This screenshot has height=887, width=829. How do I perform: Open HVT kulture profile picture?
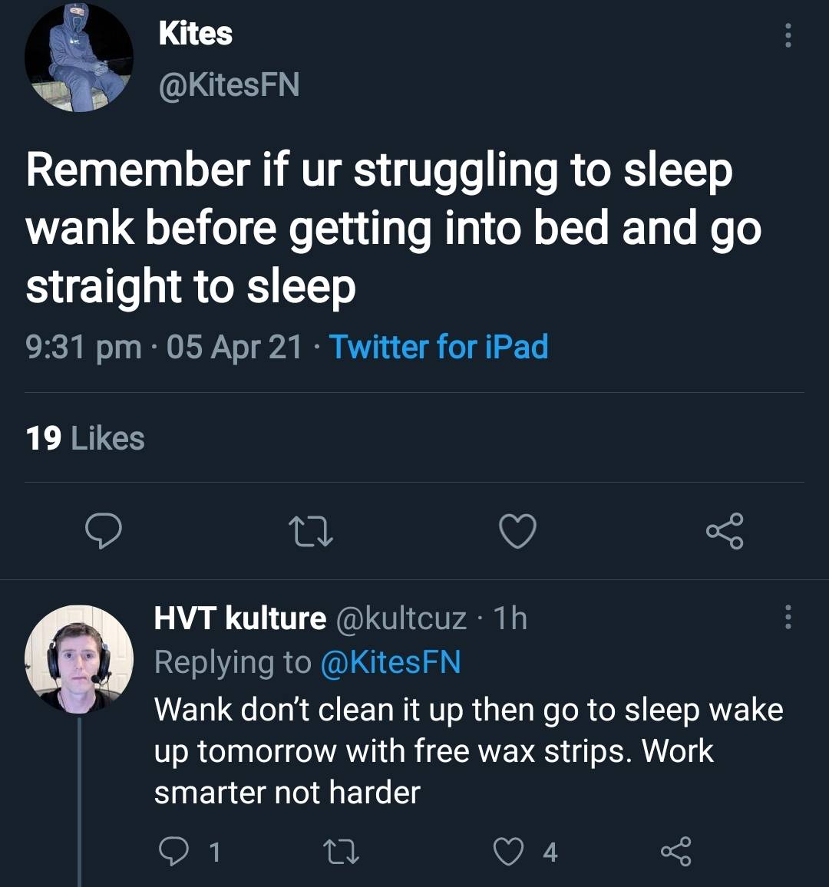[79, 659]
